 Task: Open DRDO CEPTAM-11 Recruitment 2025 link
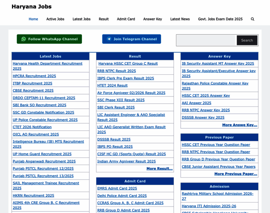(x=44, y=98)
